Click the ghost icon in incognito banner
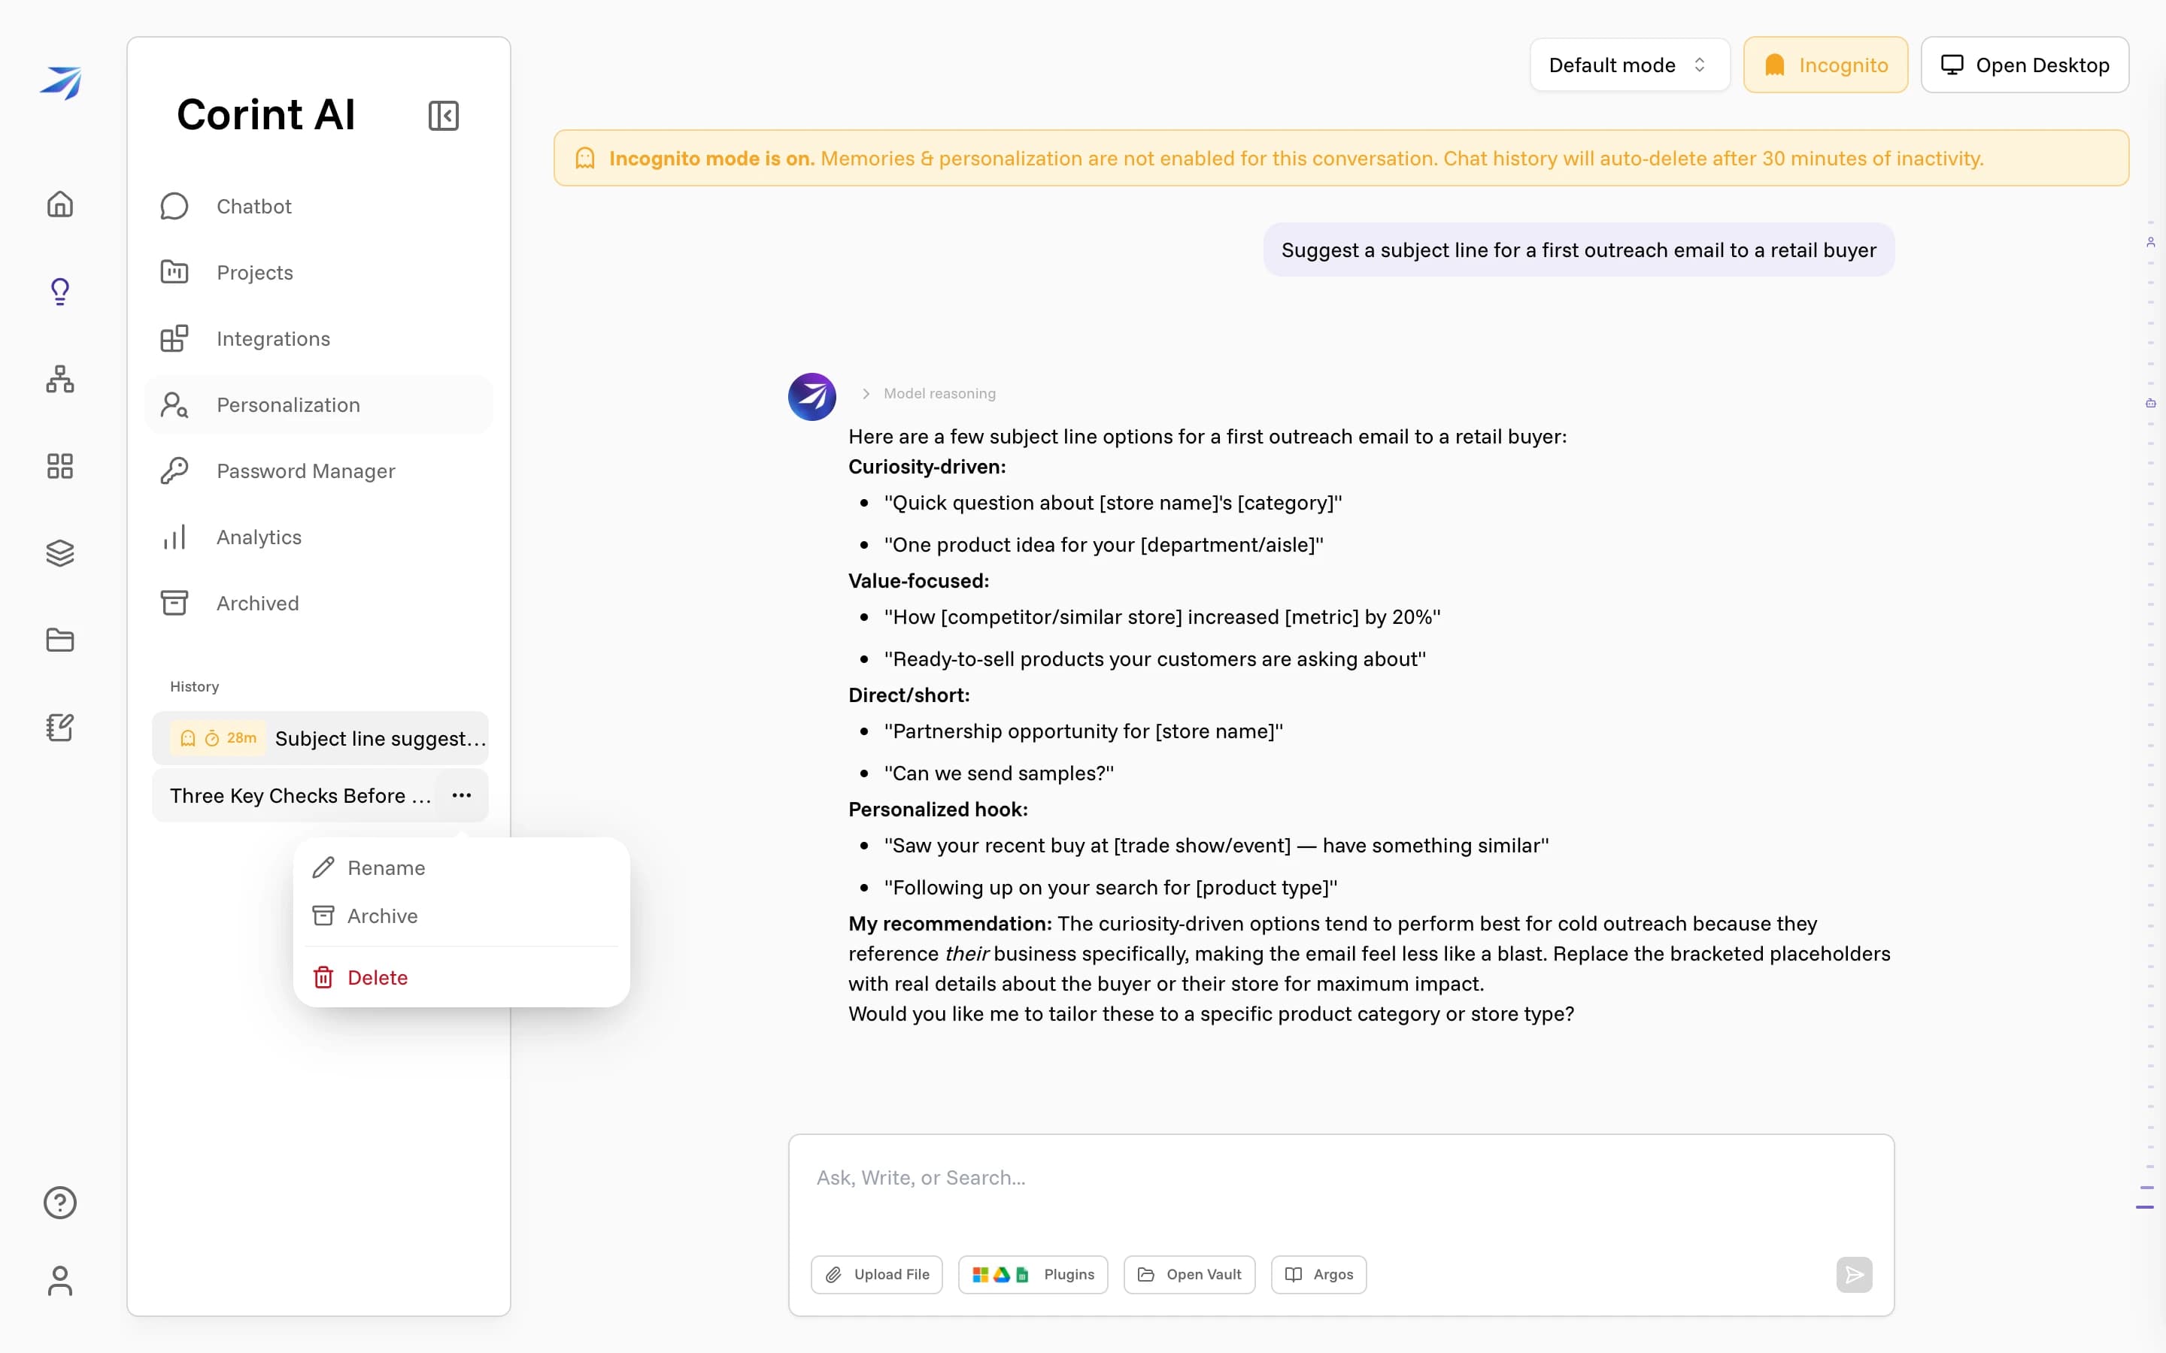The height and width of the screenshot is (1353, 2166). (x=584, y=159)
